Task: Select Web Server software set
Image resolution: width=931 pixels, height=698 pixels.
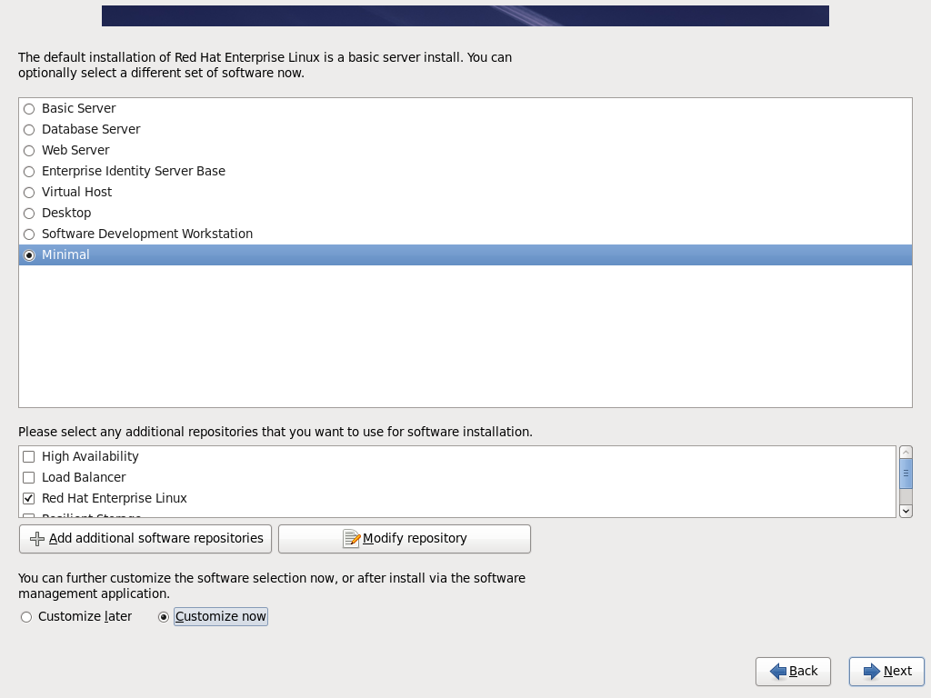Action: click(x=29, y=151)
